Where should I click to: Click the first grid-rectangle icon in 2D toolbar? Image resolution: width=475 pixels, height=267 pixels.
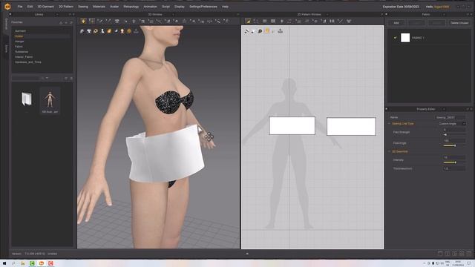[264, 21]
